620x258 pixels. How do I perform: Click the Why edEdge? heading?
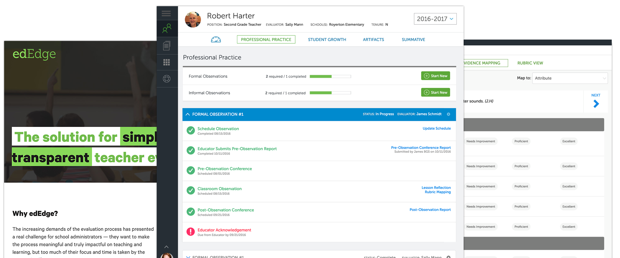coord(35,214)
